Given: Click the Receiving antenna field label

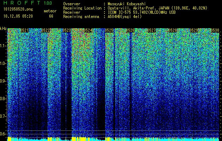Looking at the screenshot, I should tap(81, 17).
